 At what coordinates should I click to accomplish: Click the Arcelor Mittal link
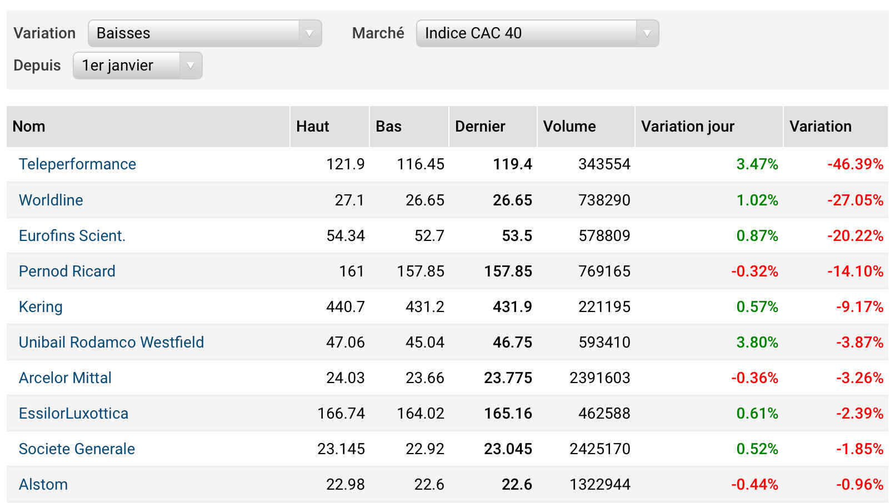click(x=65, y=378)
